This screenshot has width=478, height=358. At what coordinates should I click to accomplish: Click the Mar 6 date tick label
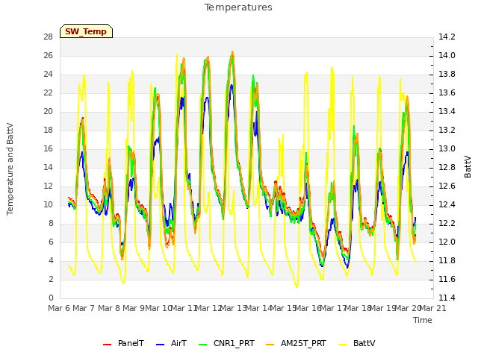[x=59, y=308]
